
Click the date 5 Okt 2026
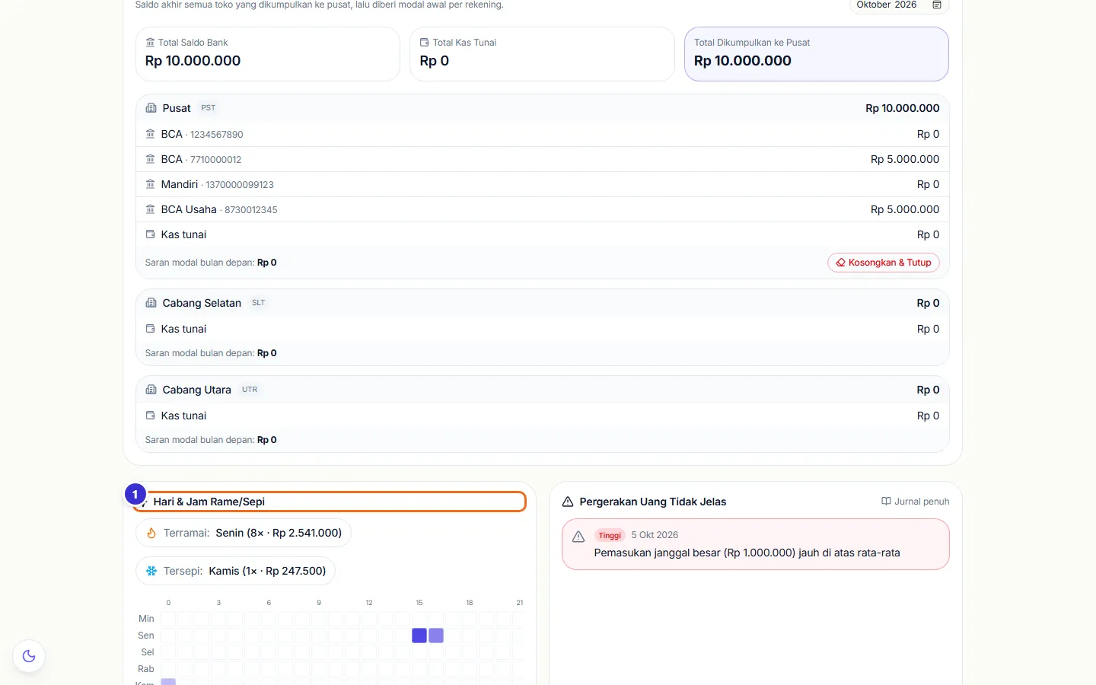655,535
